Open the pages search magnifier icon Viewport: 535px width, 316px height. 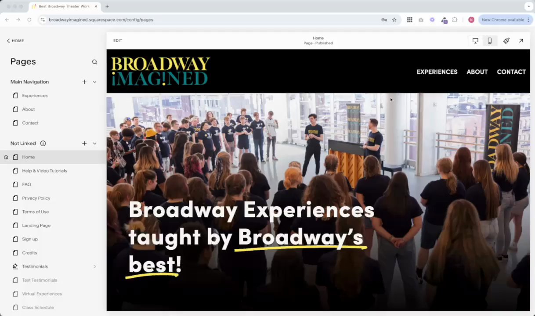click(x=94, y=62)
